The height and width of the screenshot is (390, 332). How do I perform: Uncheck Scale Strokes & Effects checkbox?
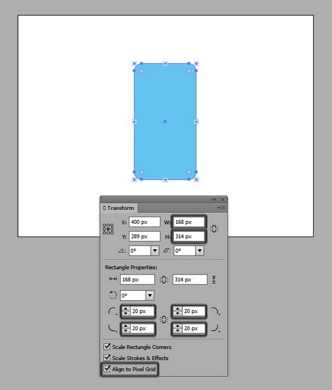(107, 357)
